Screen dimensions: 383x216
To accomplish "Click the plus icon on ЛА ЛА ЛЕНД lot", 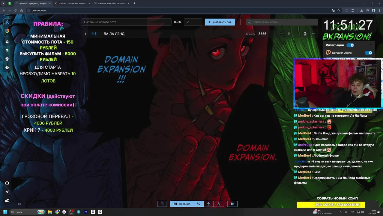I will pos(281,34).
